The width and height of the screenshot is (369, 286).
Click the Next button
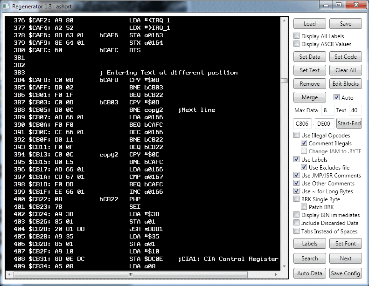346,258
